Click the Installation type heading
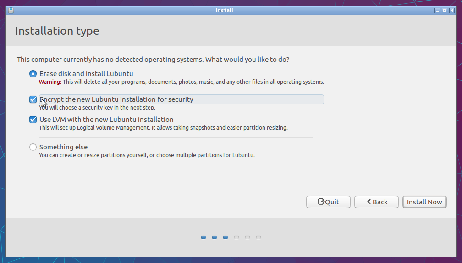This screenshot has height=263, width=462. 57,31
